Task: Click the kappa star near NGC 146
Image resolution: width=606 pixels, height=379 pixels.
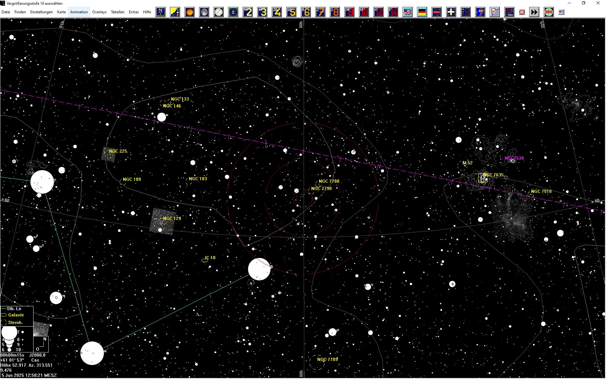Action: coord(161,117)
